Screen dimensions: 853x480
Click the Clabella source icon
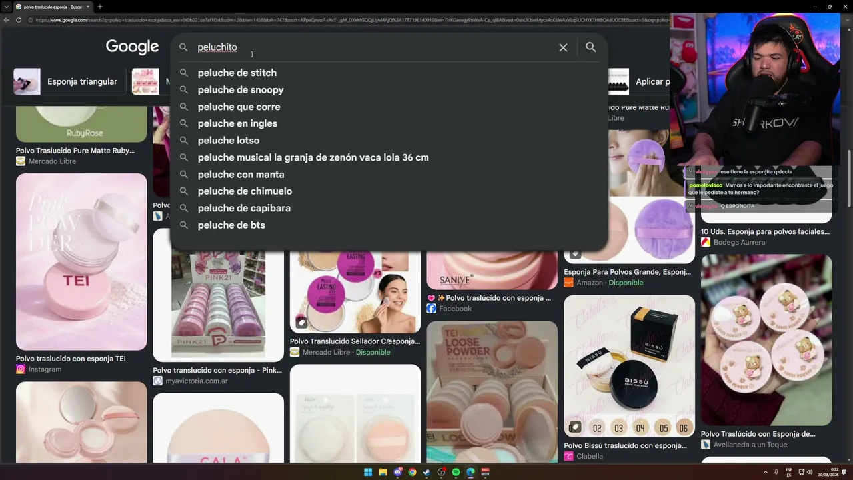click(x=568, y=457)
